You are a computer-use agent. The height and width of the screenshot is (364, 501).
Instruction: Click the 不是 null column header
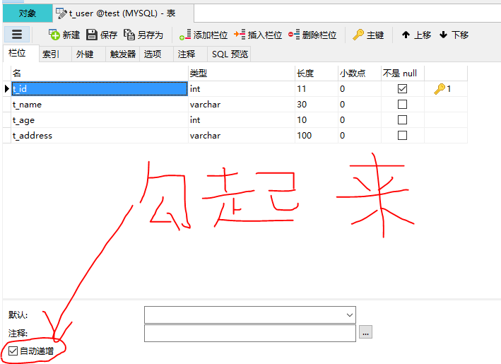[x=403, y=74]
